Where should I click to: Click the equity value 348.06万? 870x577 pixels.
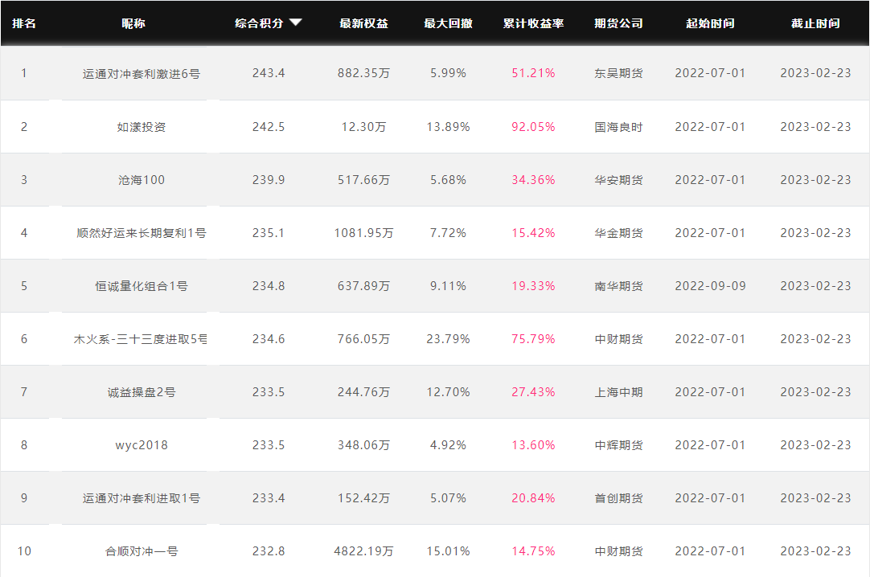[364, 445]
